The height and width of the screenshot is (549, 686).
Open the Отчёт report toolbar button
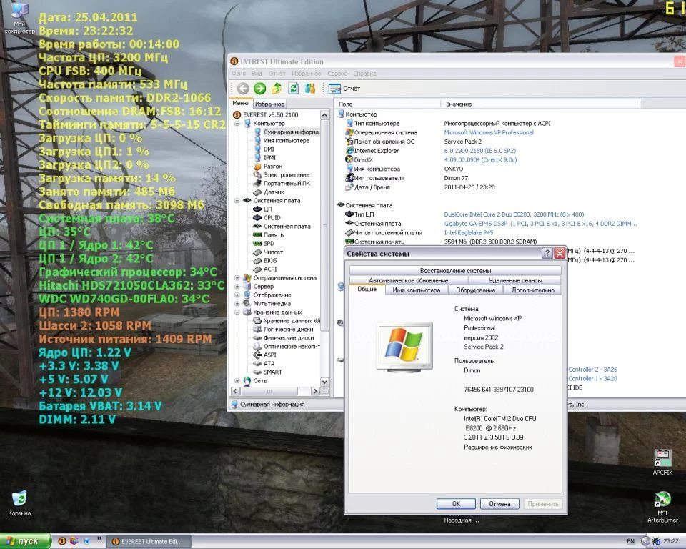pyautogui.click(x=344, y=89)
